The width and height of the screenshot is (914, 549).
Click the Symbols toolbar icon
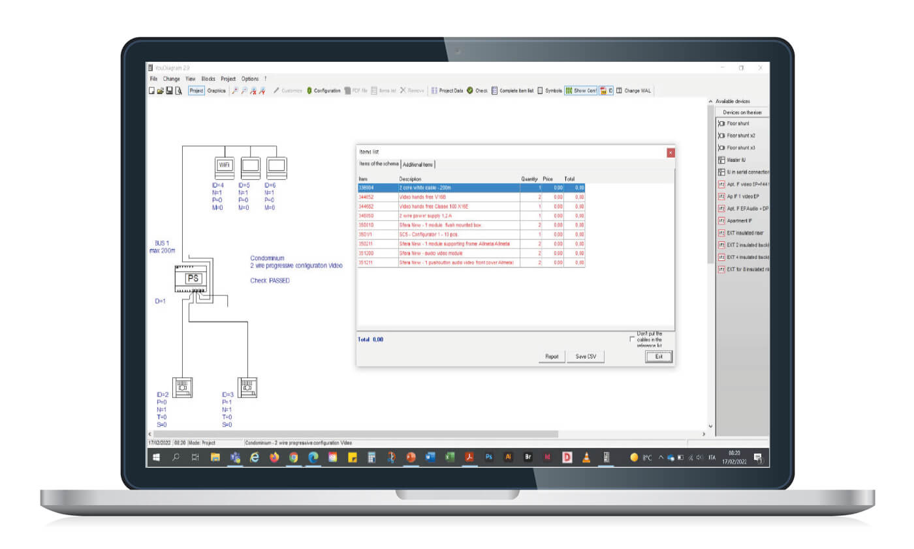tap(550, 91)
